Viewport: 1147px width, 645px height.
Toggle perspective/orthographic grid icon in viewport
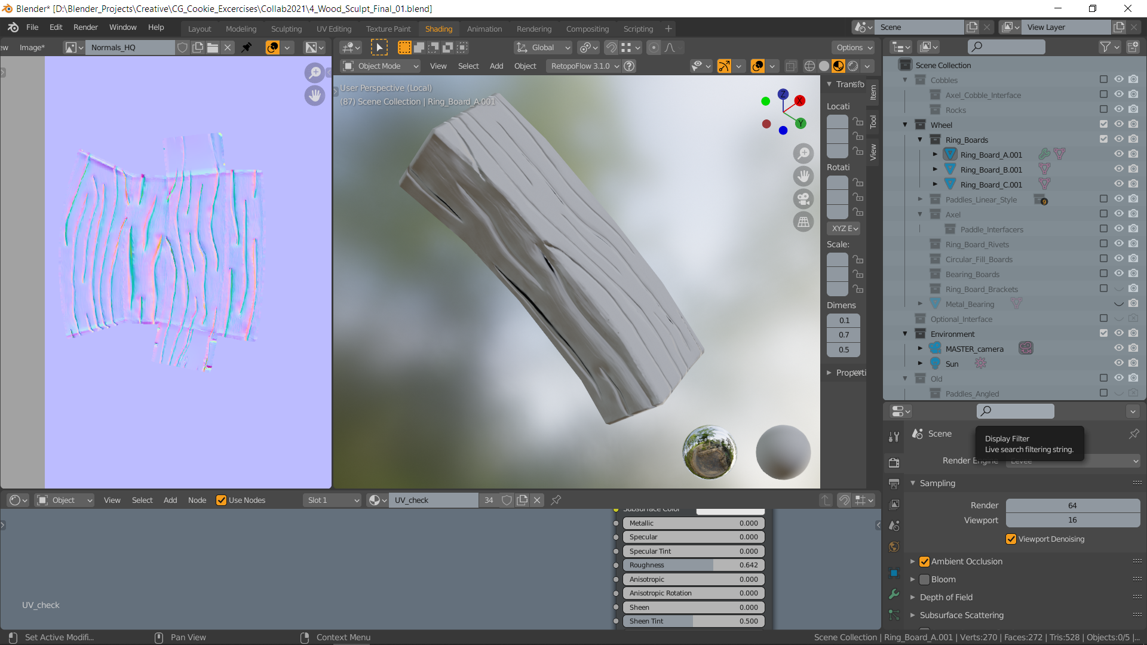(803, 222)
